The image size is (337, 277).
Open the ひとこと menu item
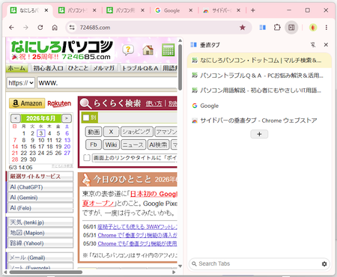pyautogui.click(x=78, y=68)
